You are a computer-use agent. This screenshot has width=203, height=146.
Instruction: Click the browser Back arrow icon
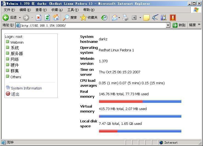point(6,18)
